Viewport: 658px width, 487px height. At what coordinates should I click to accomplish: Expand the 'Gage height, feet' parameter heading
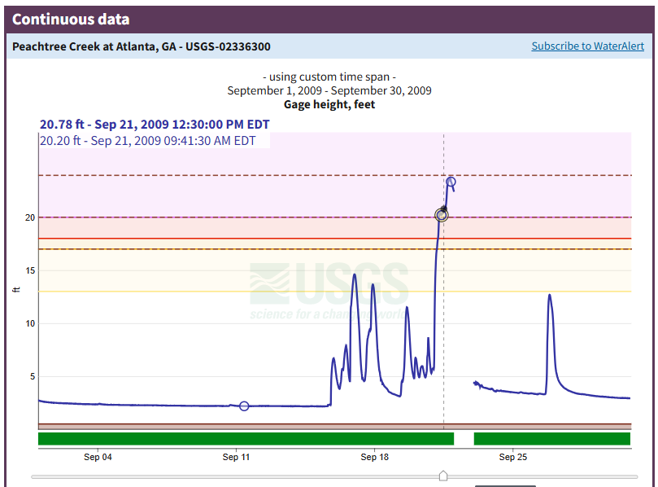[x=329, y=104]
